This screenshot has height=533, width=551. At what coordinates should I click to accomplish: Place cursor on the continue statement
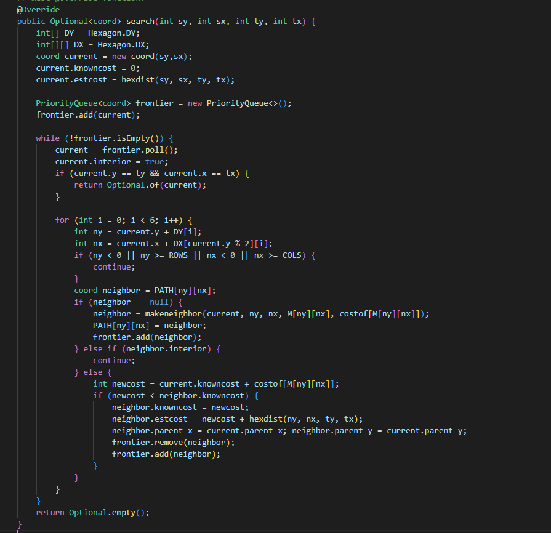pos(113,266)
